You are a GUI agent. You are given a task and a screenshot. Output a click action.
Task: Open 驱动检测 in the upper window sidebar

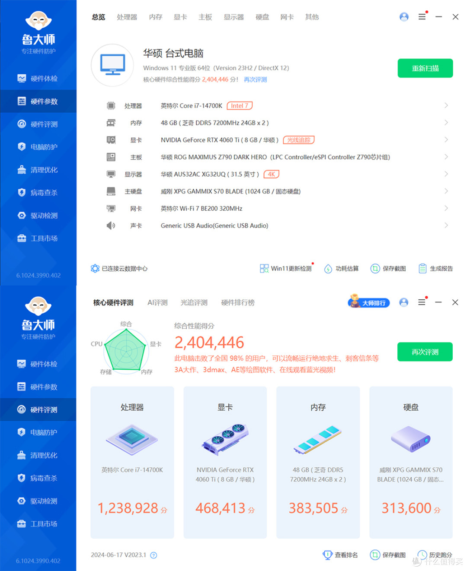point(38,216)
